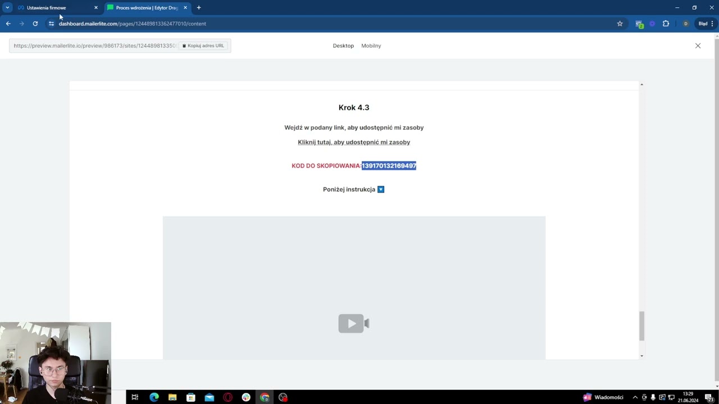This screenshot has width=719, height=404.
Task: Open the Extensions puzzle-piece menu
Action: pos(666,24)
